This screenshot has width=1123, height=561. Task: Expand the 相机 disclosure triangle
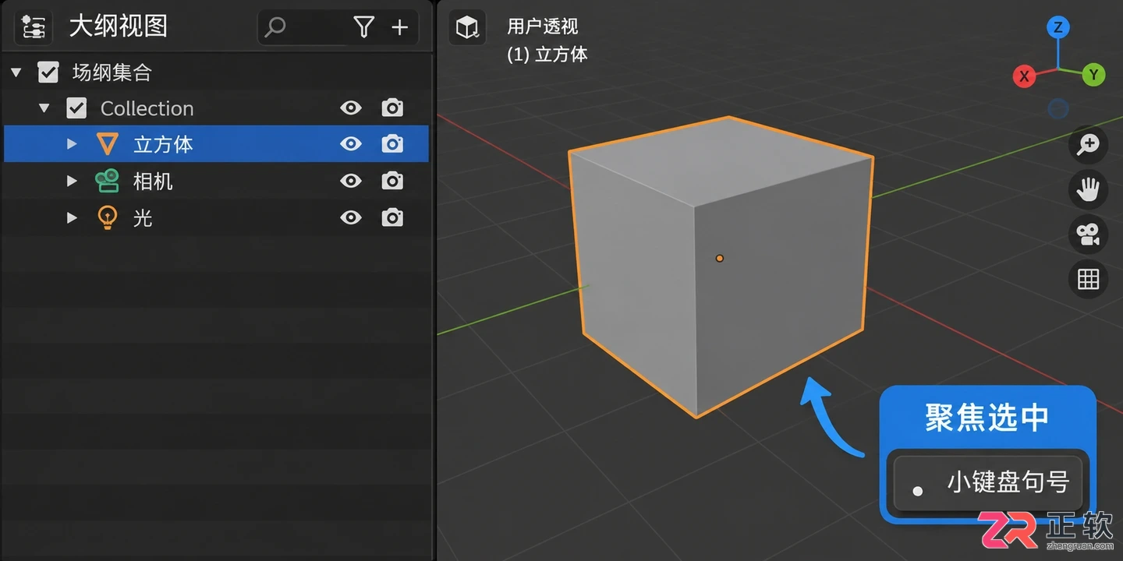click(72, 181)
